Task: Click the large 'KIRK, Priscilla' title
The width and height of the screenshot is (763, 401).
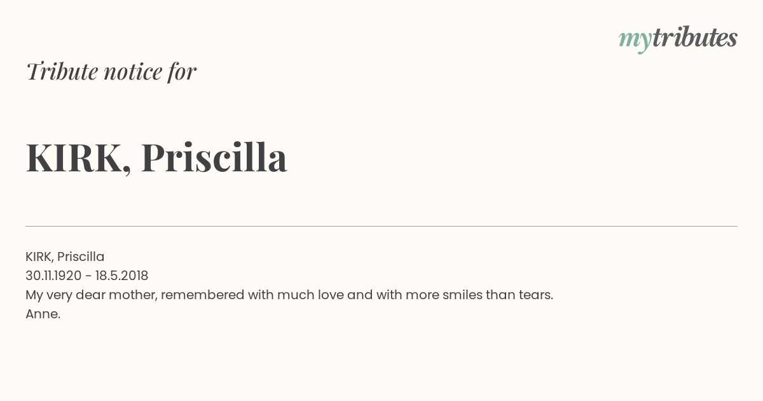Action: [156, 157]
